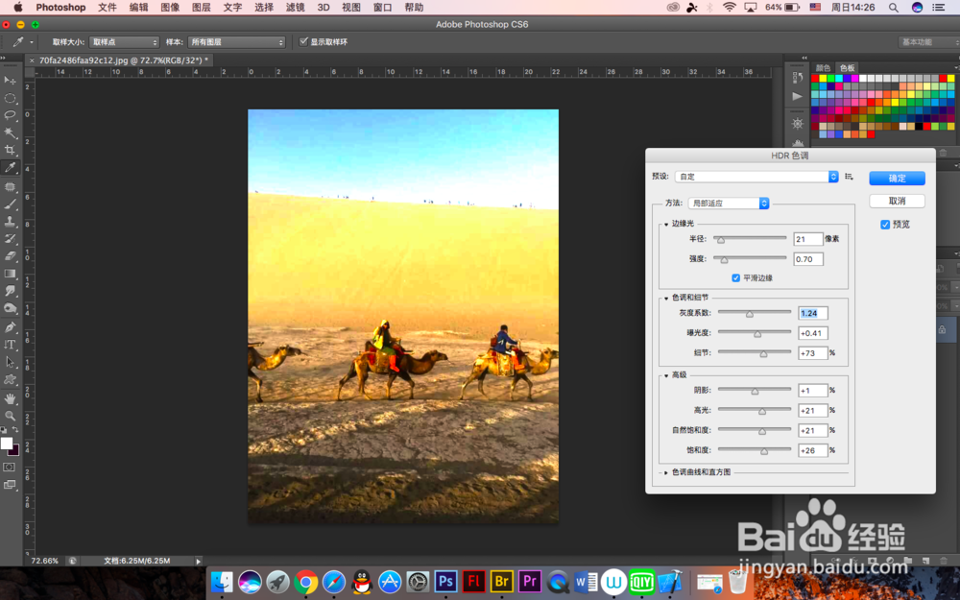Select the Dodge tool

pyautogui.click(x=10, y=308)
